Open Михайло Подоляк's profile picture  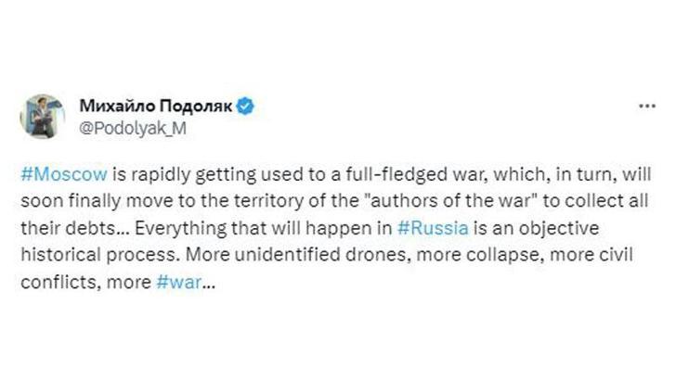pos(42,116)
